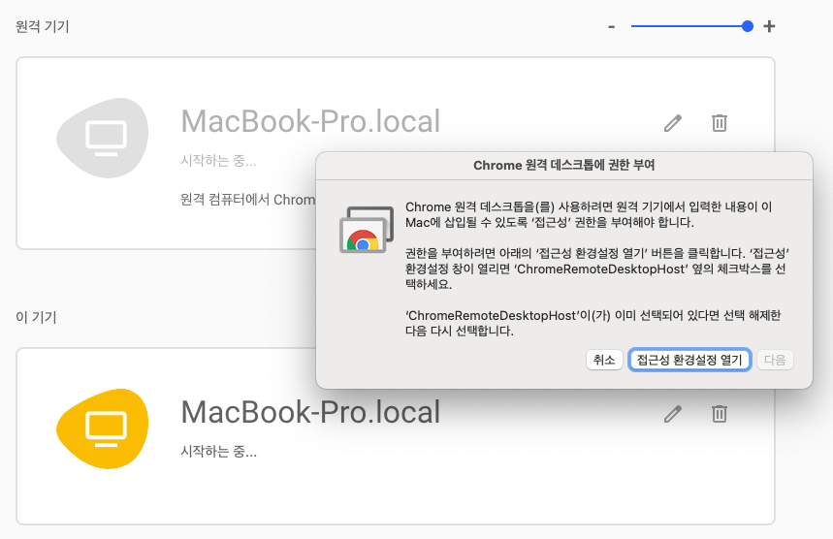
Task: Increase size with the plus button
Action: point(769,26)
